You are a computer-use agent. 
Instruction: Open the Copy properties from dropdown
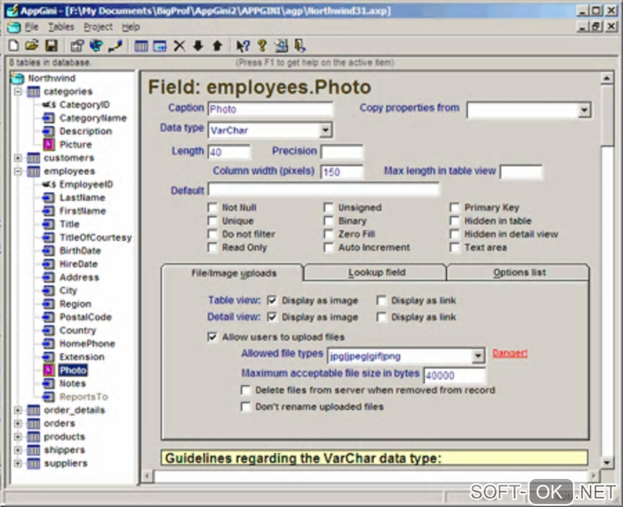tap(584, 110)
